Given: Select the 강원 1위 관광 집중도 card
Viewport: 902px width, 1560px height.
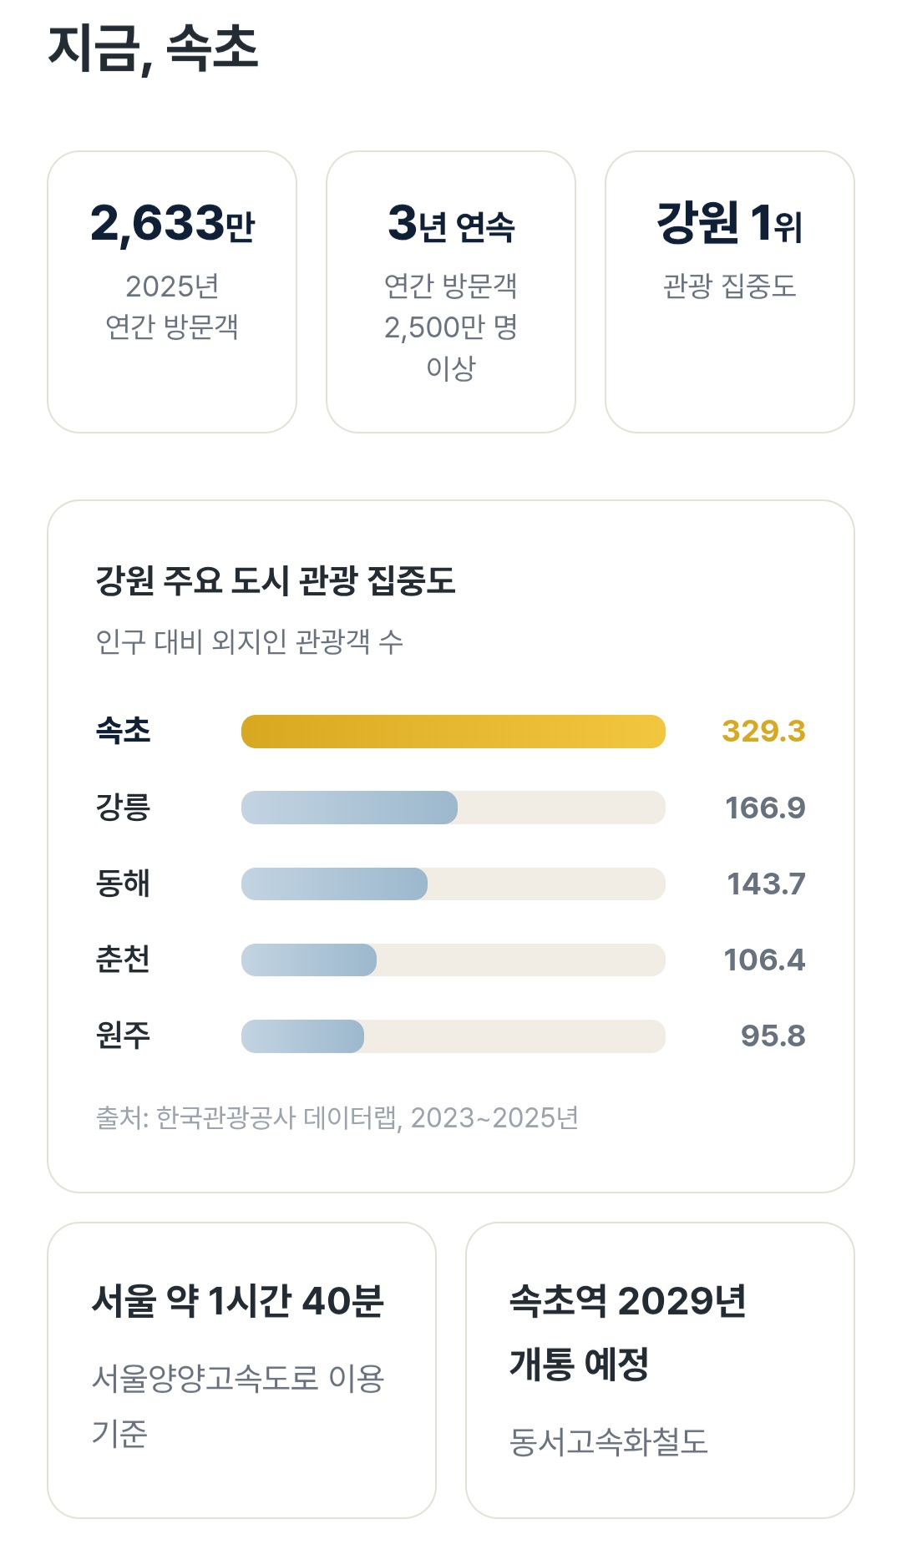Looking at the screenshot, I should (x=730, y=291).
